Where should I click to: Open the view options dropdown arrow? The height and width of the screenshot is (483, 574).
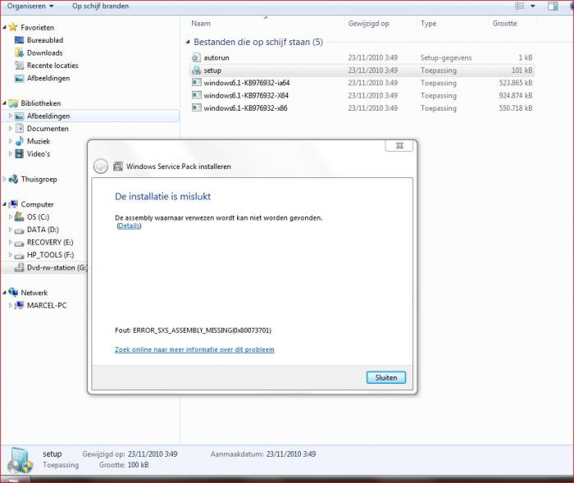533,7
